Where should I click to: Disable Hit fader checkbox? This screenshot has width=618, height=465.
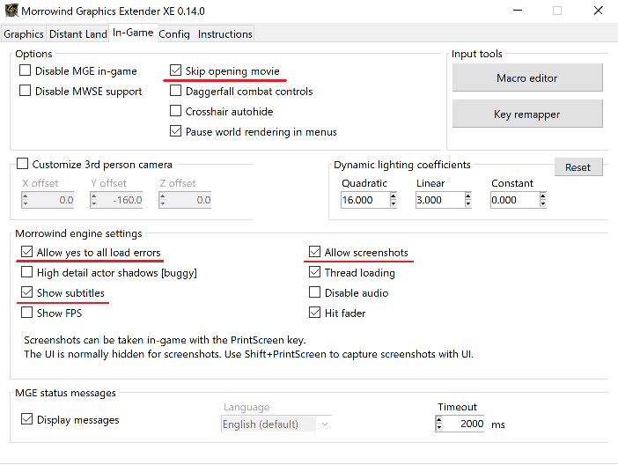[315, 313]
